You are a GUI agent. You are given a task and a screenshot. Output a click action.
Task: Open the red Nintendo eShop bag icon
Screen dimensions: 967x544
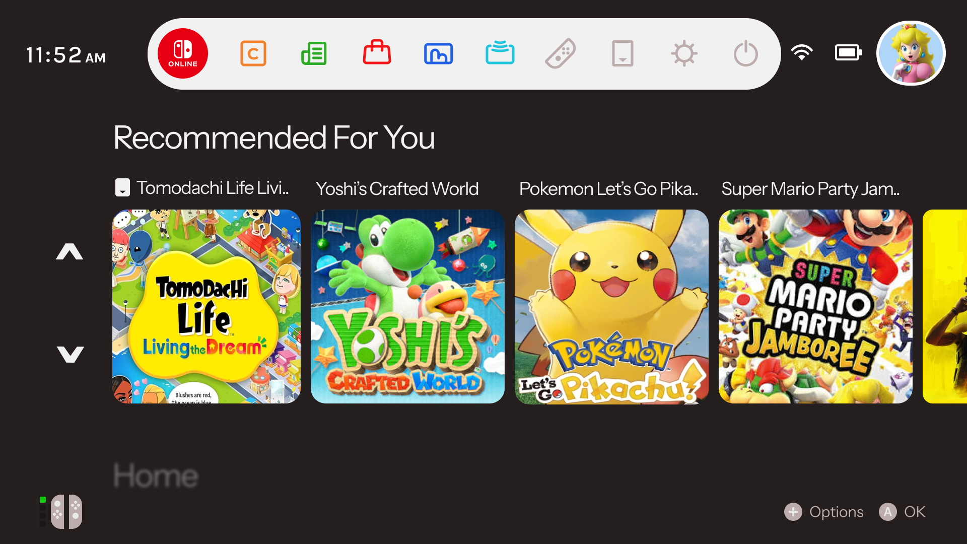tap(377, 52)
